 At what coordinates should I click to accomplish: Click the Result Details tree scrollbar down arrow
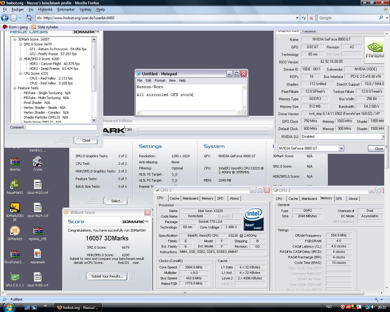coord(94,120)
